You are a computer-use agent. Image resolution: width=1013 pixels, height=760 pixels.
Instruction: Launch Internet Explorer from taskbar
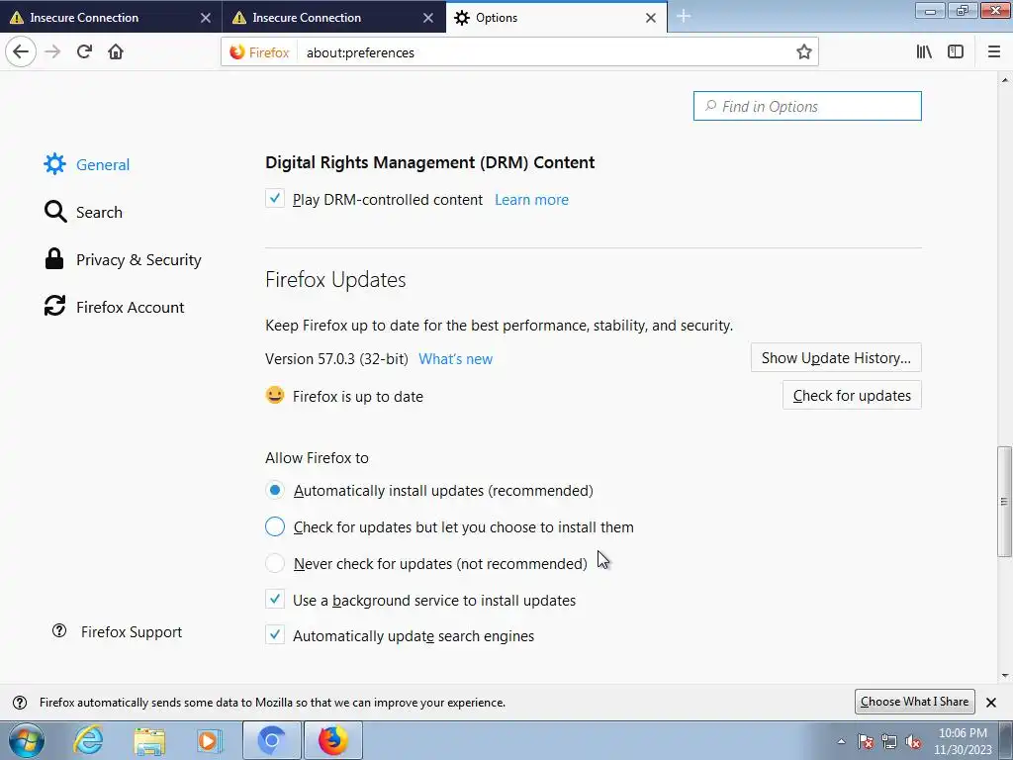(88, 740)
